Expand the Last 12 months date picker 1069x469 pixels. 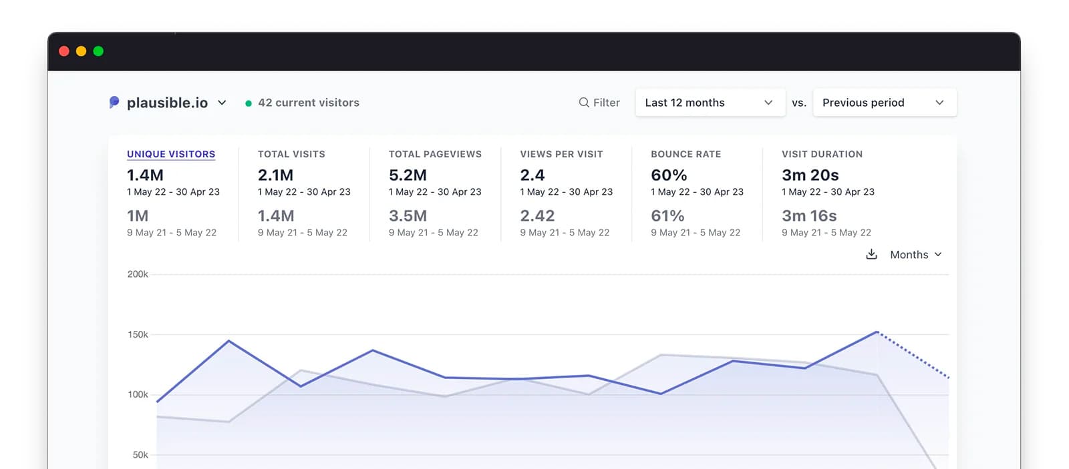710,103
